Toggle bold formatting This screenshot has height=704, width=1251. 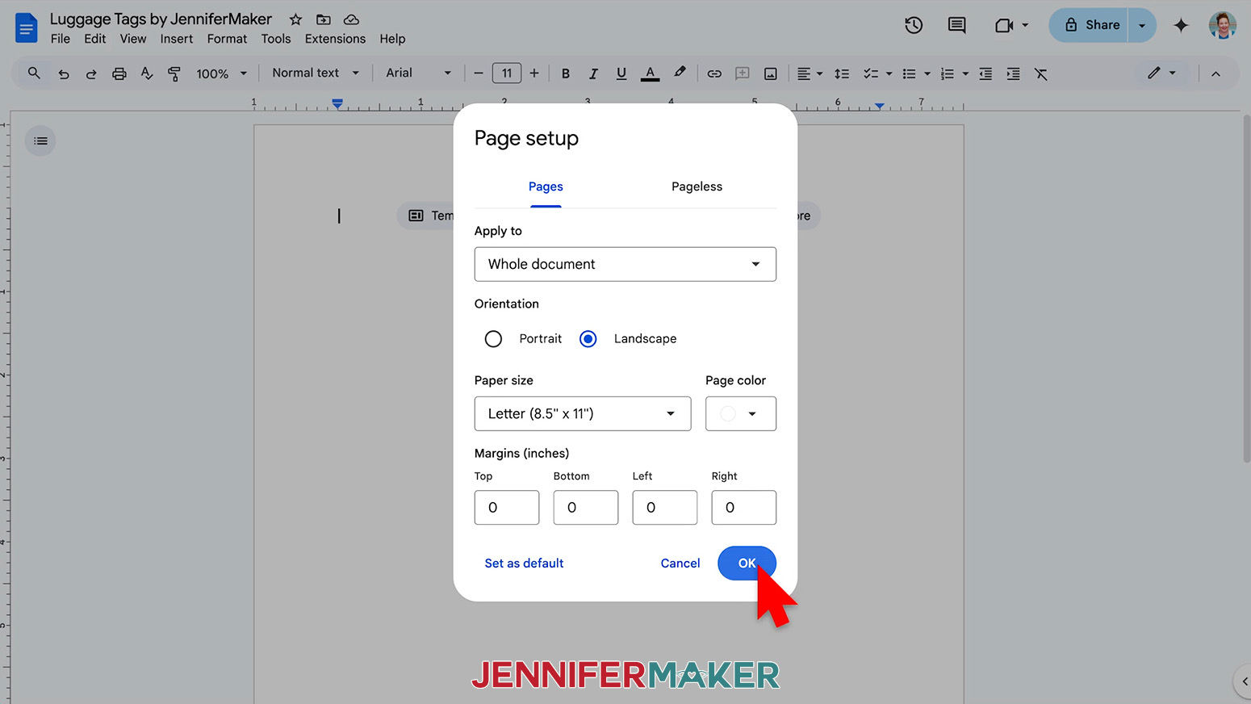click(x=566, y=73)
